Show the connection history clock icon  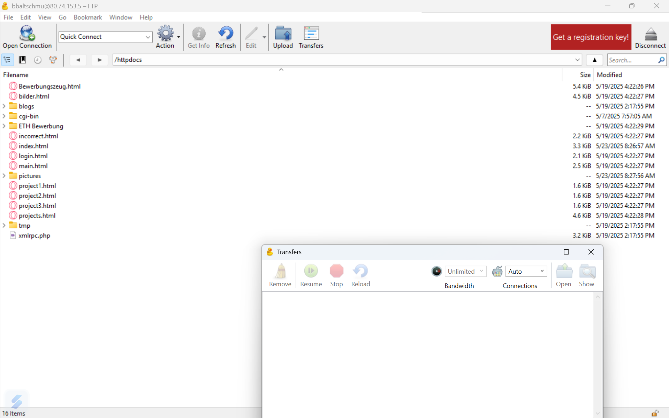[x=38, y=60]
